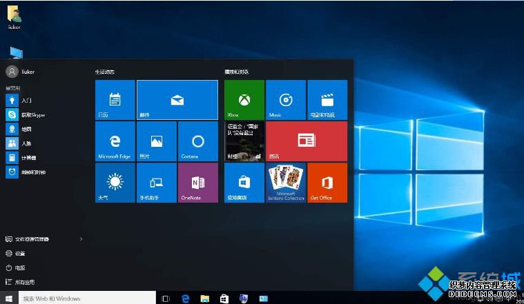This screenshot has width=524, height=304.
Task: Open the Finance (财经) news tile
Action: coord(244,141)
